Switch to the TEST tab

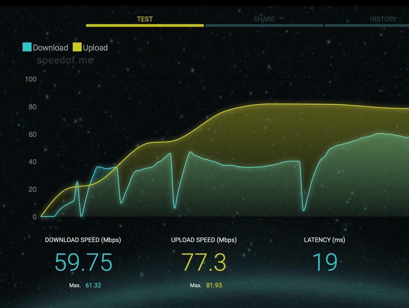click(145, 19)
